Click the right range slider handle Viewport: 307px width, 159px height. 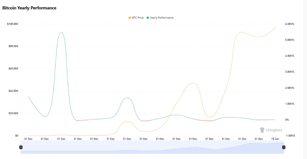click(x=284, y=147)
